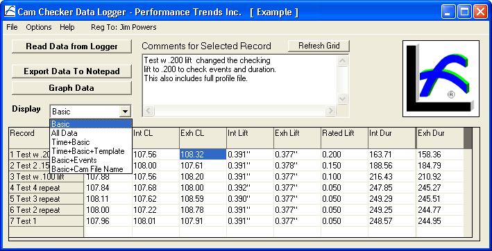Click Export Data To Notepad button
The image size is (492, 251).
(x=71, y=71)
